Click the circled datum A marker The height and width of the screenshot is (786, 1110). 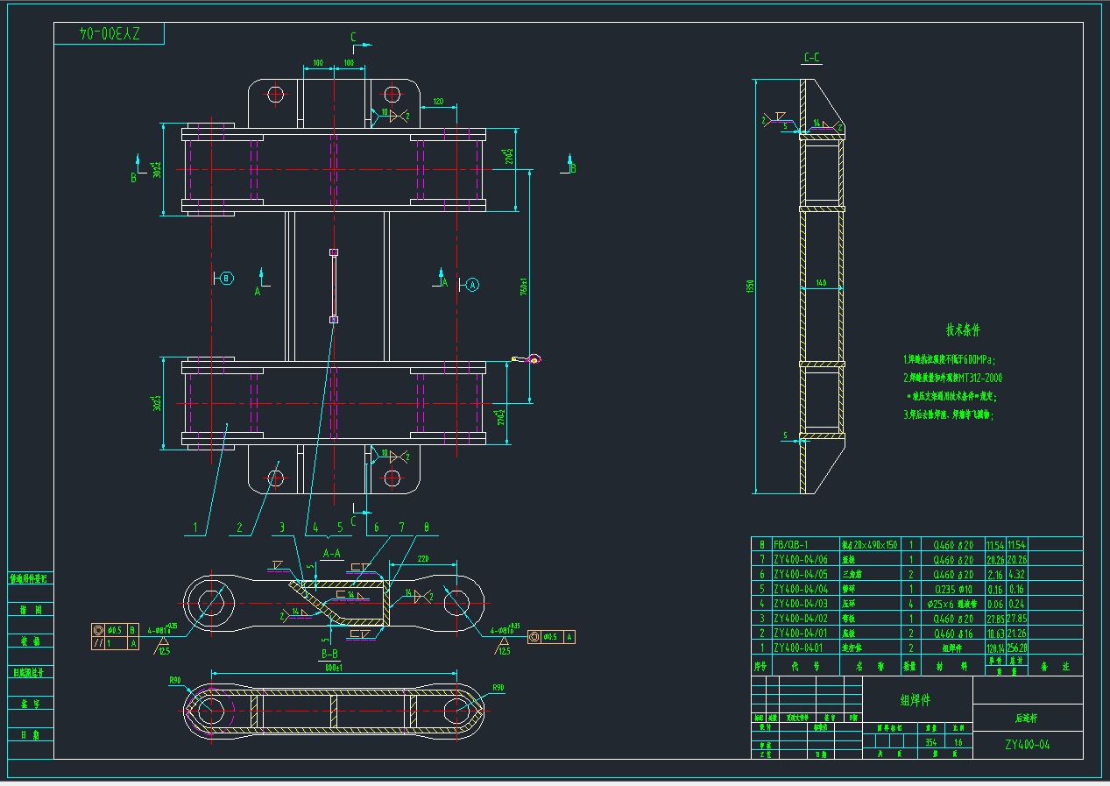(472, 284)
